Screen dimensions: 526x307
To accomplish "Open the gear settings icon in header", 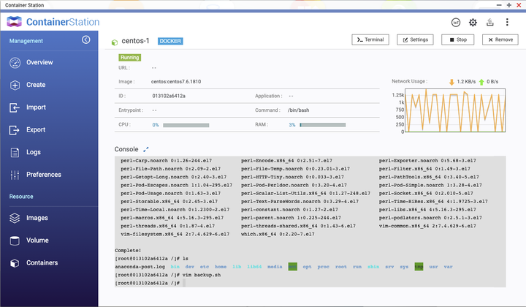I will point(473,23).
